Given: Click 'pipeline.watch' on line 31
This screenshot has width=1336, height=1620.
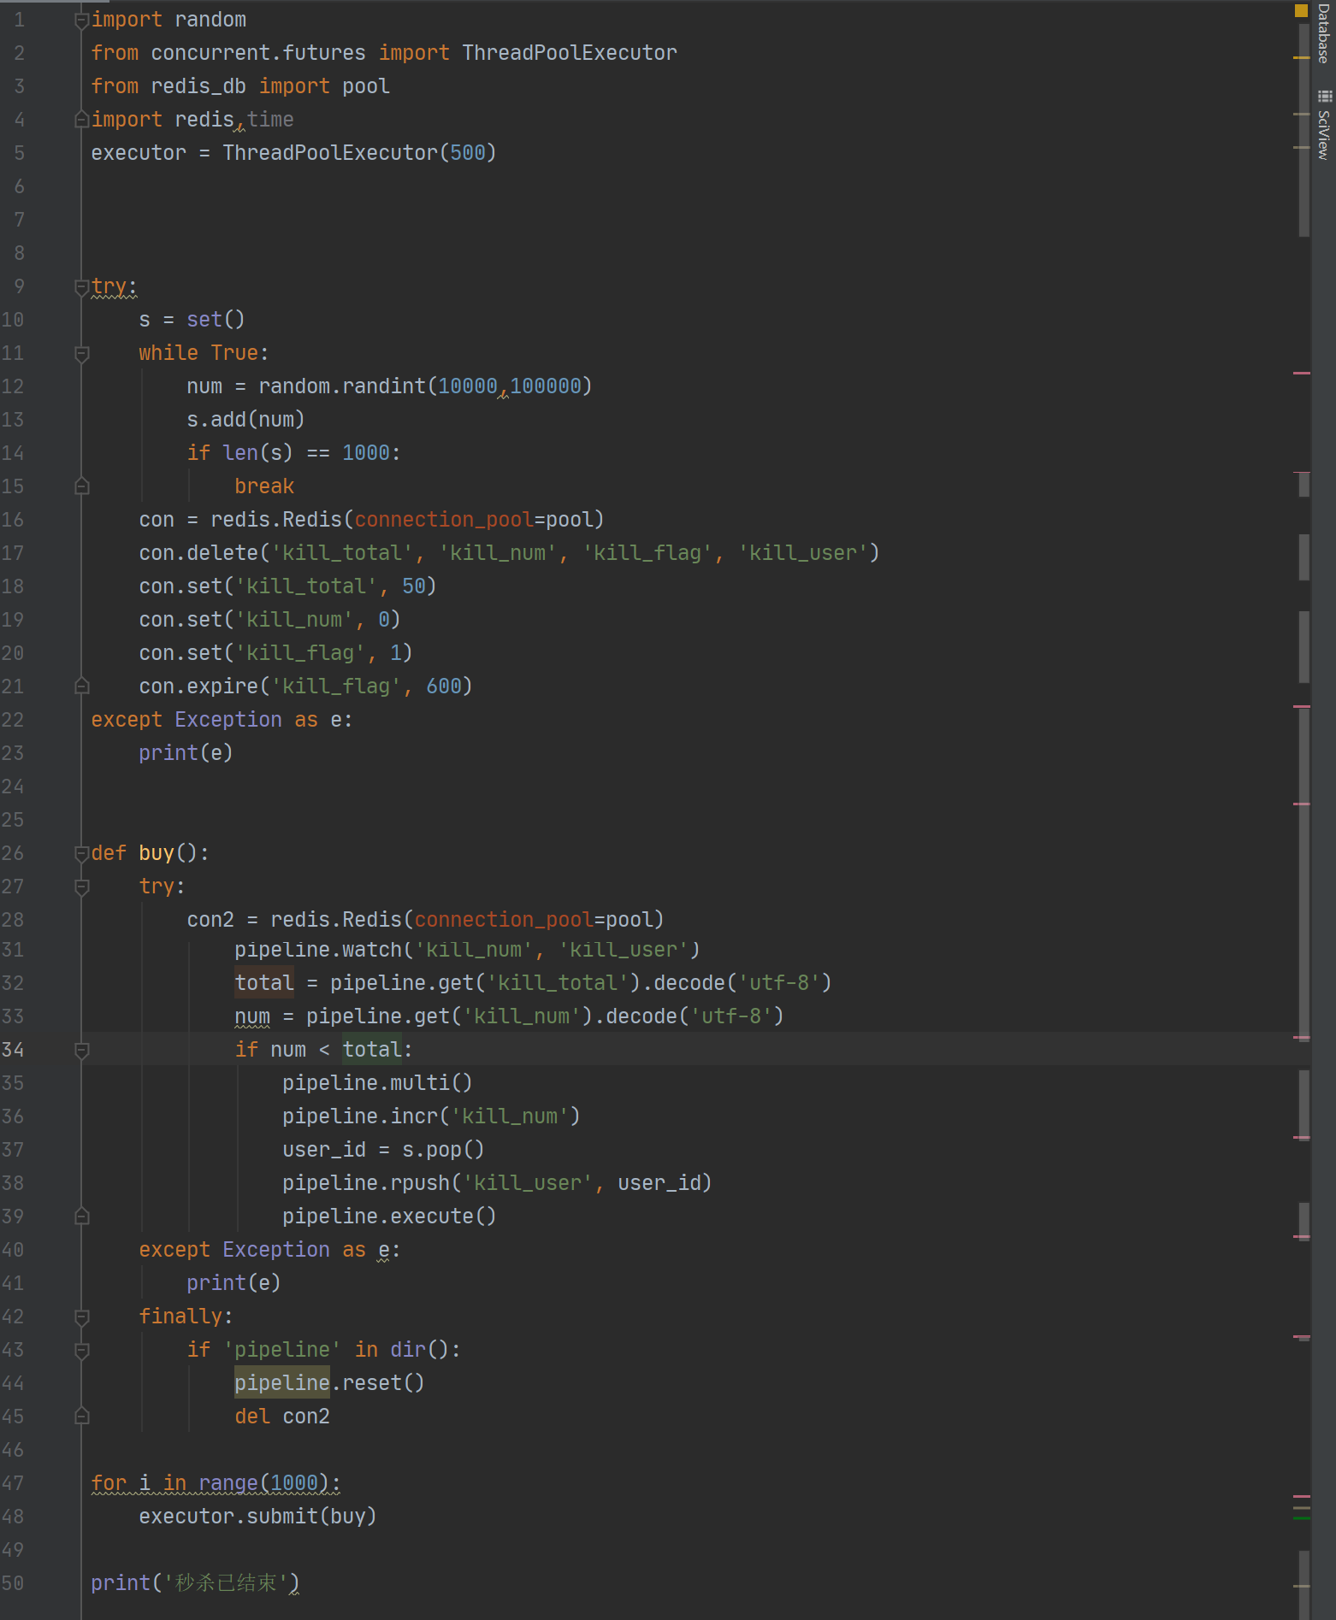Looking at the screenshot, I should pos(318,950).
